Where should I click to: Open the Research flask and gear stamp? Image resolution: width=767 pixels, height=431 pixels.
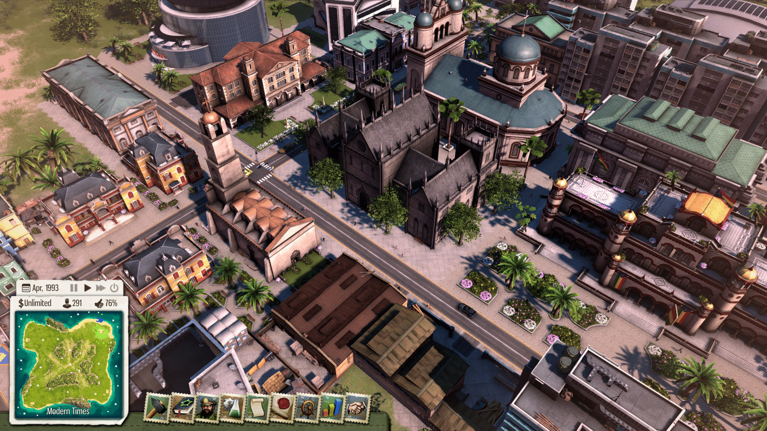[232, 407]
